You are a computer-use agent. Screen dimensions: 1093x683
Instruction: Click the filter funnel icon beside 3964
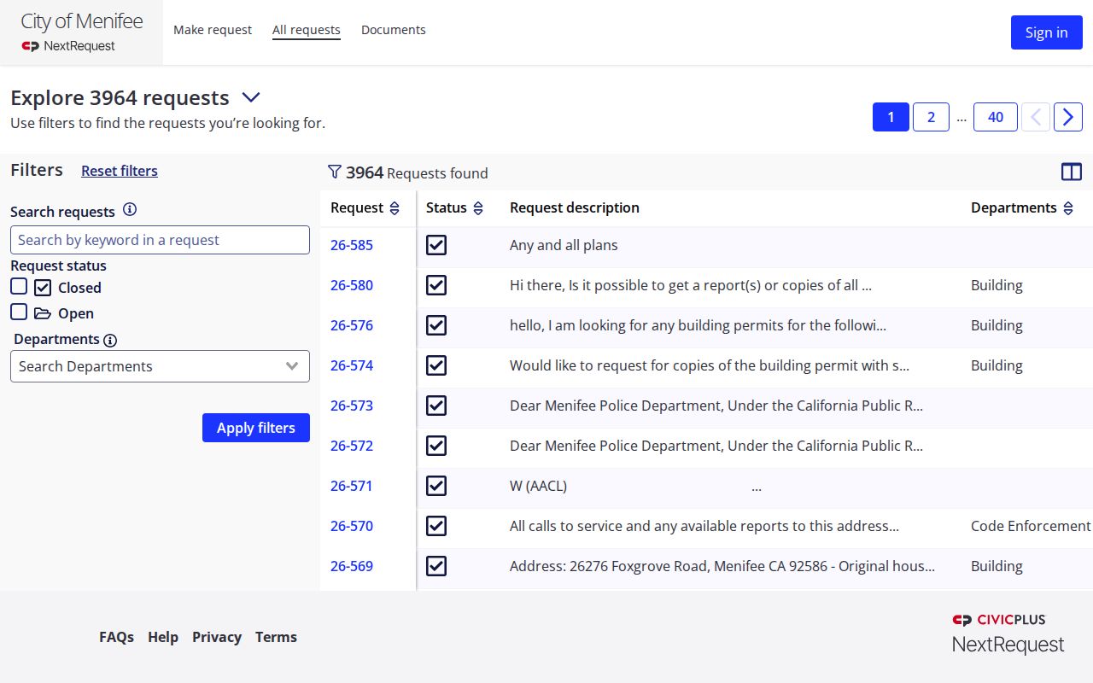[335, 172]
